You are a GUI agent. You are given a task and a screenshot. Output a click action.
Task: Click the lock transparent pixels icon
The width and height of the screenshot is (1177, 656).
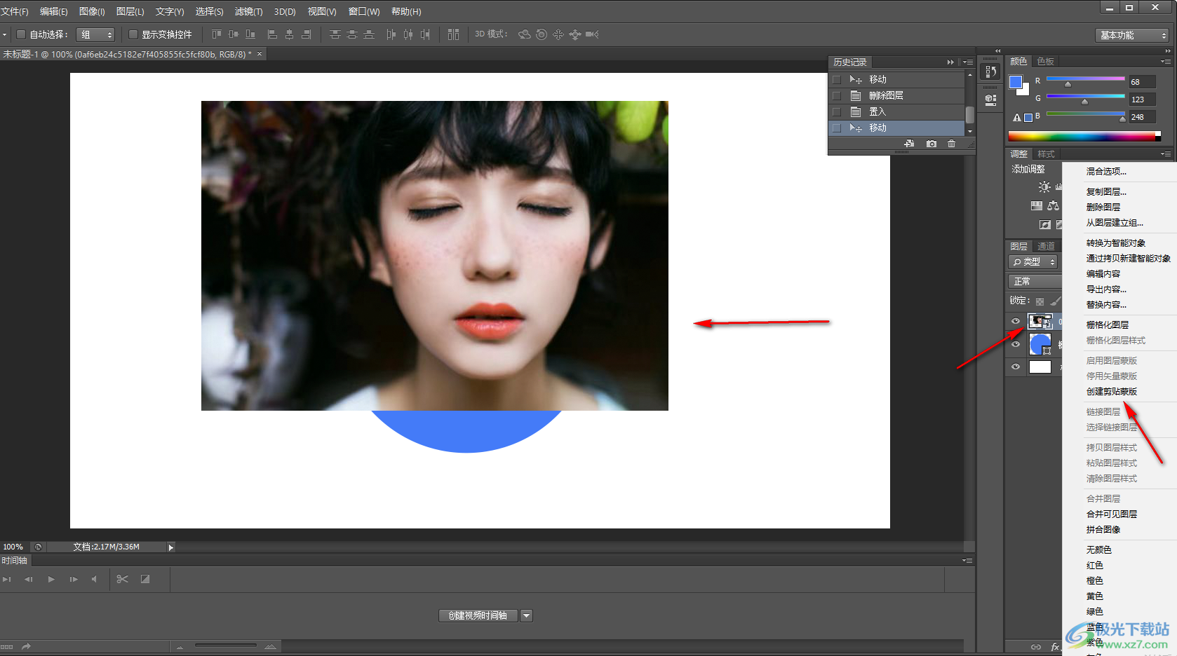click(x=1039, y=300)
